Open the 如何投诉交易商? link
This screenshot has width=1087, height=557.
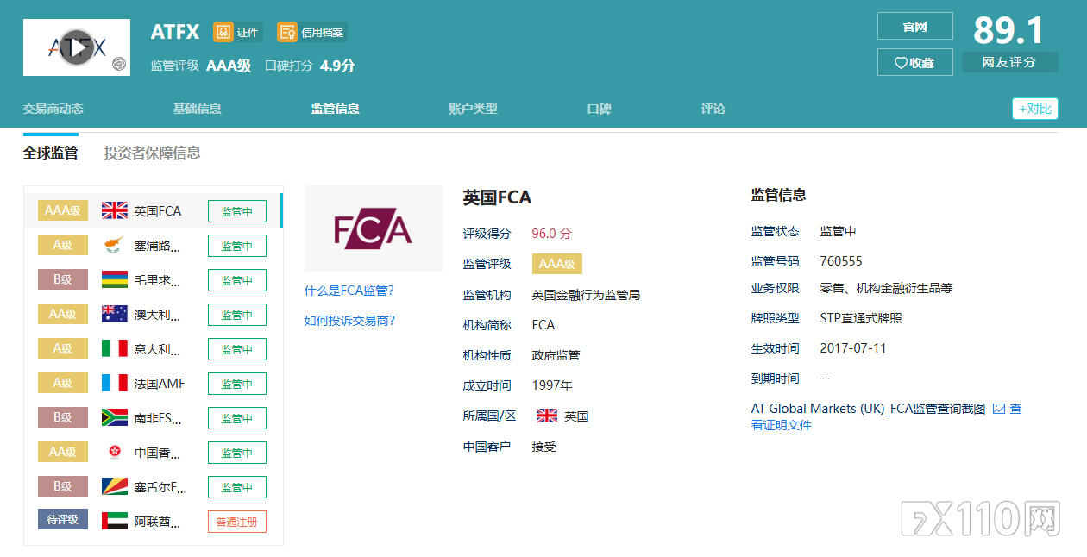pos(349,321)
